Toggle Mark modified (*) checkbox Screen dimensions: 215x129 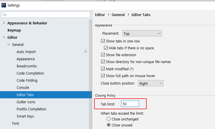(x=103, y=69)
